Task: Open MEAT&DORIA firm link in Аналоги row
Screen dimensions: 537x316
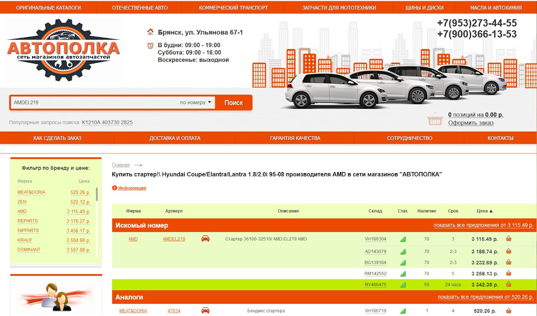Action: (133, 310)
